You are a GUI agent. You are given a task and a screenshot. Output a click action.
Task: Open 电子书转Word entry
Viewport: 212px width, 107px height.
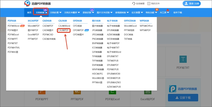(114, 52)
